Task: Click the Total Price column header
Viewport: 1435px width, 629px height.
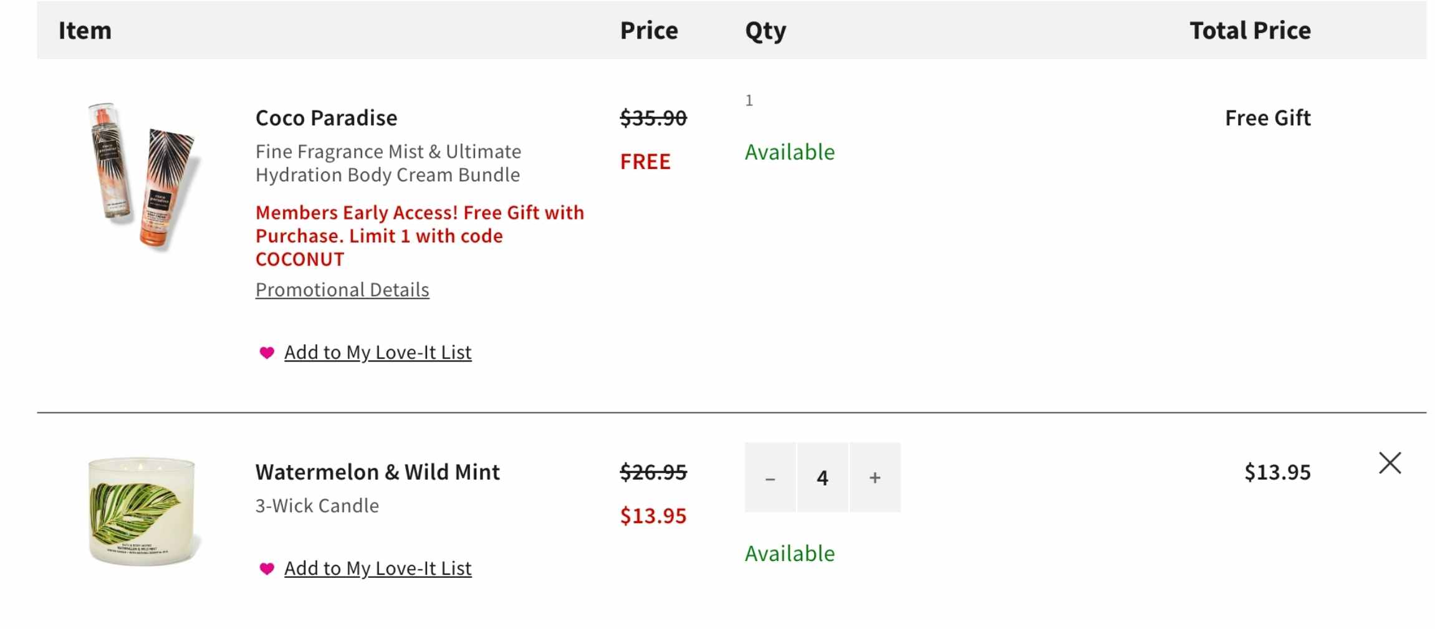Action: [1250, 31]
